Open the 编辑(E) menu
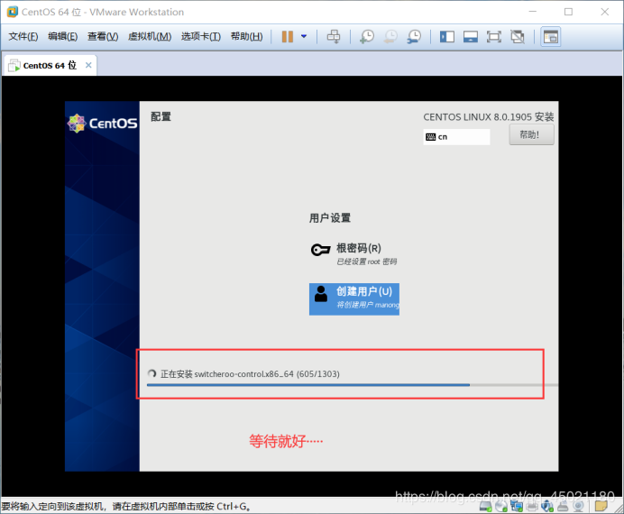The height and width of the screenshot is (514, 624). point(62,37)
